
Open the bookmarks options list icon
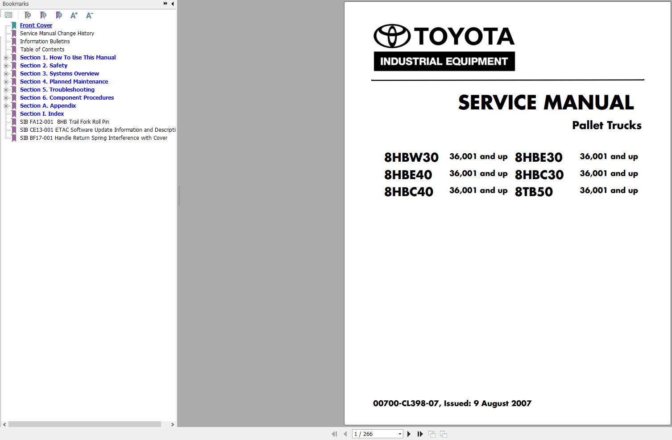click(8, 15)
